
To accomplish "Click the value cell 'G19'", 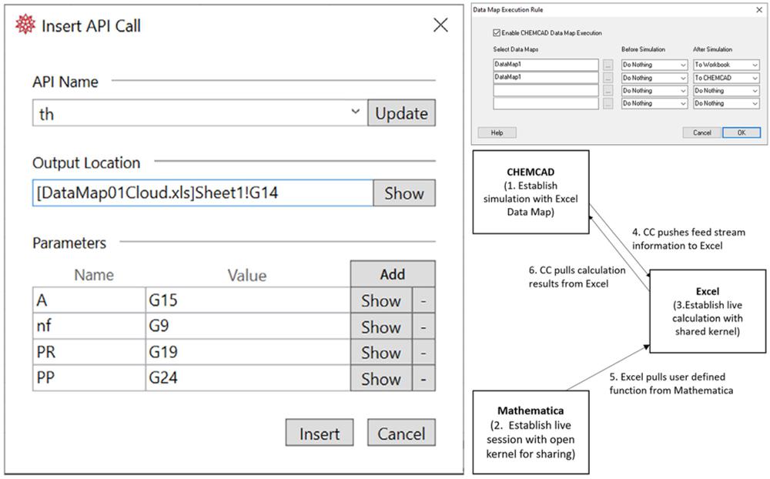I will point(248,352).
